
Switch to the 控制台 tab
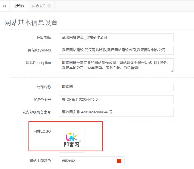[x=19, y=6]
